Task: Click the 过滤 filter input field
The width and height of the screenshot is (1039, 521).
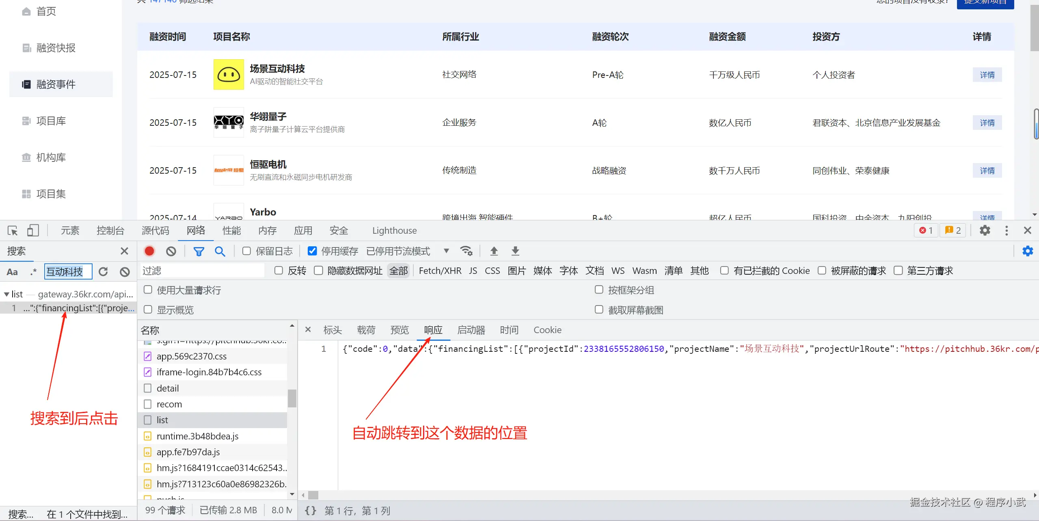Action: pos(202,271)
